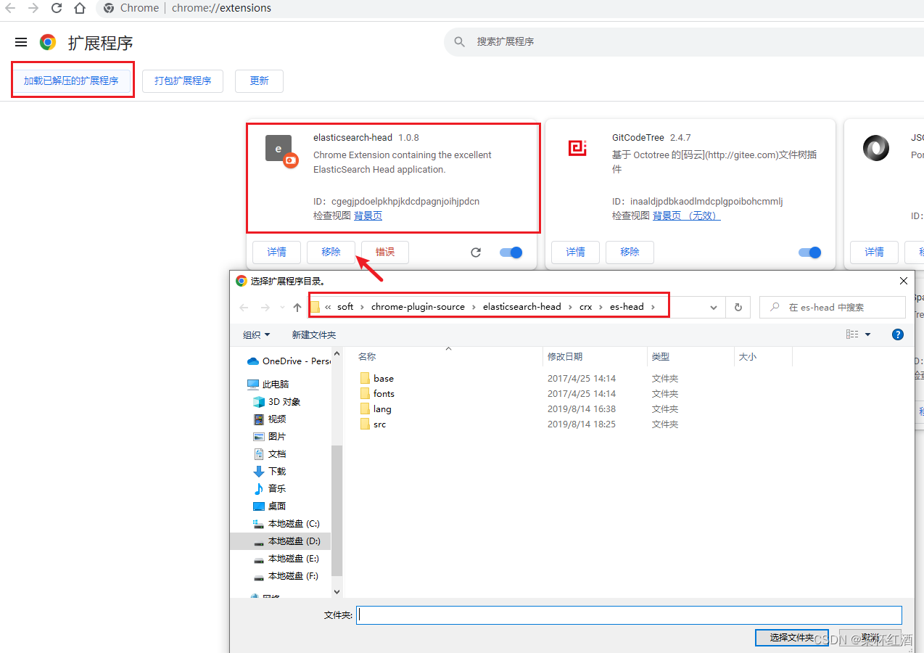
Task: Open the 组织 dropdown menu
Action: [x=256, y=334]
